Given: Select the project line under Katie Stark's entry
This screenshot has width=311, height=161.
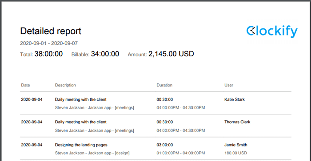Looking at the screenshot, I should pos(94,108).
